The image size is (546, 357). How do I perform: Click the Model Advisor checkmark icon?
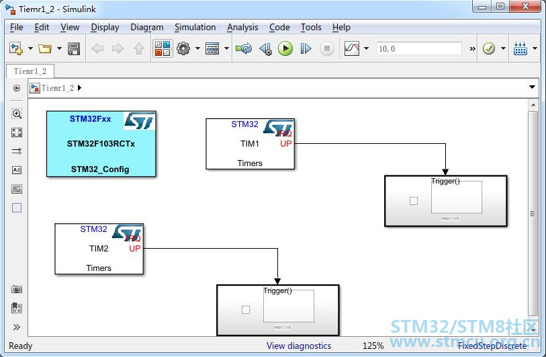point(489,48)
